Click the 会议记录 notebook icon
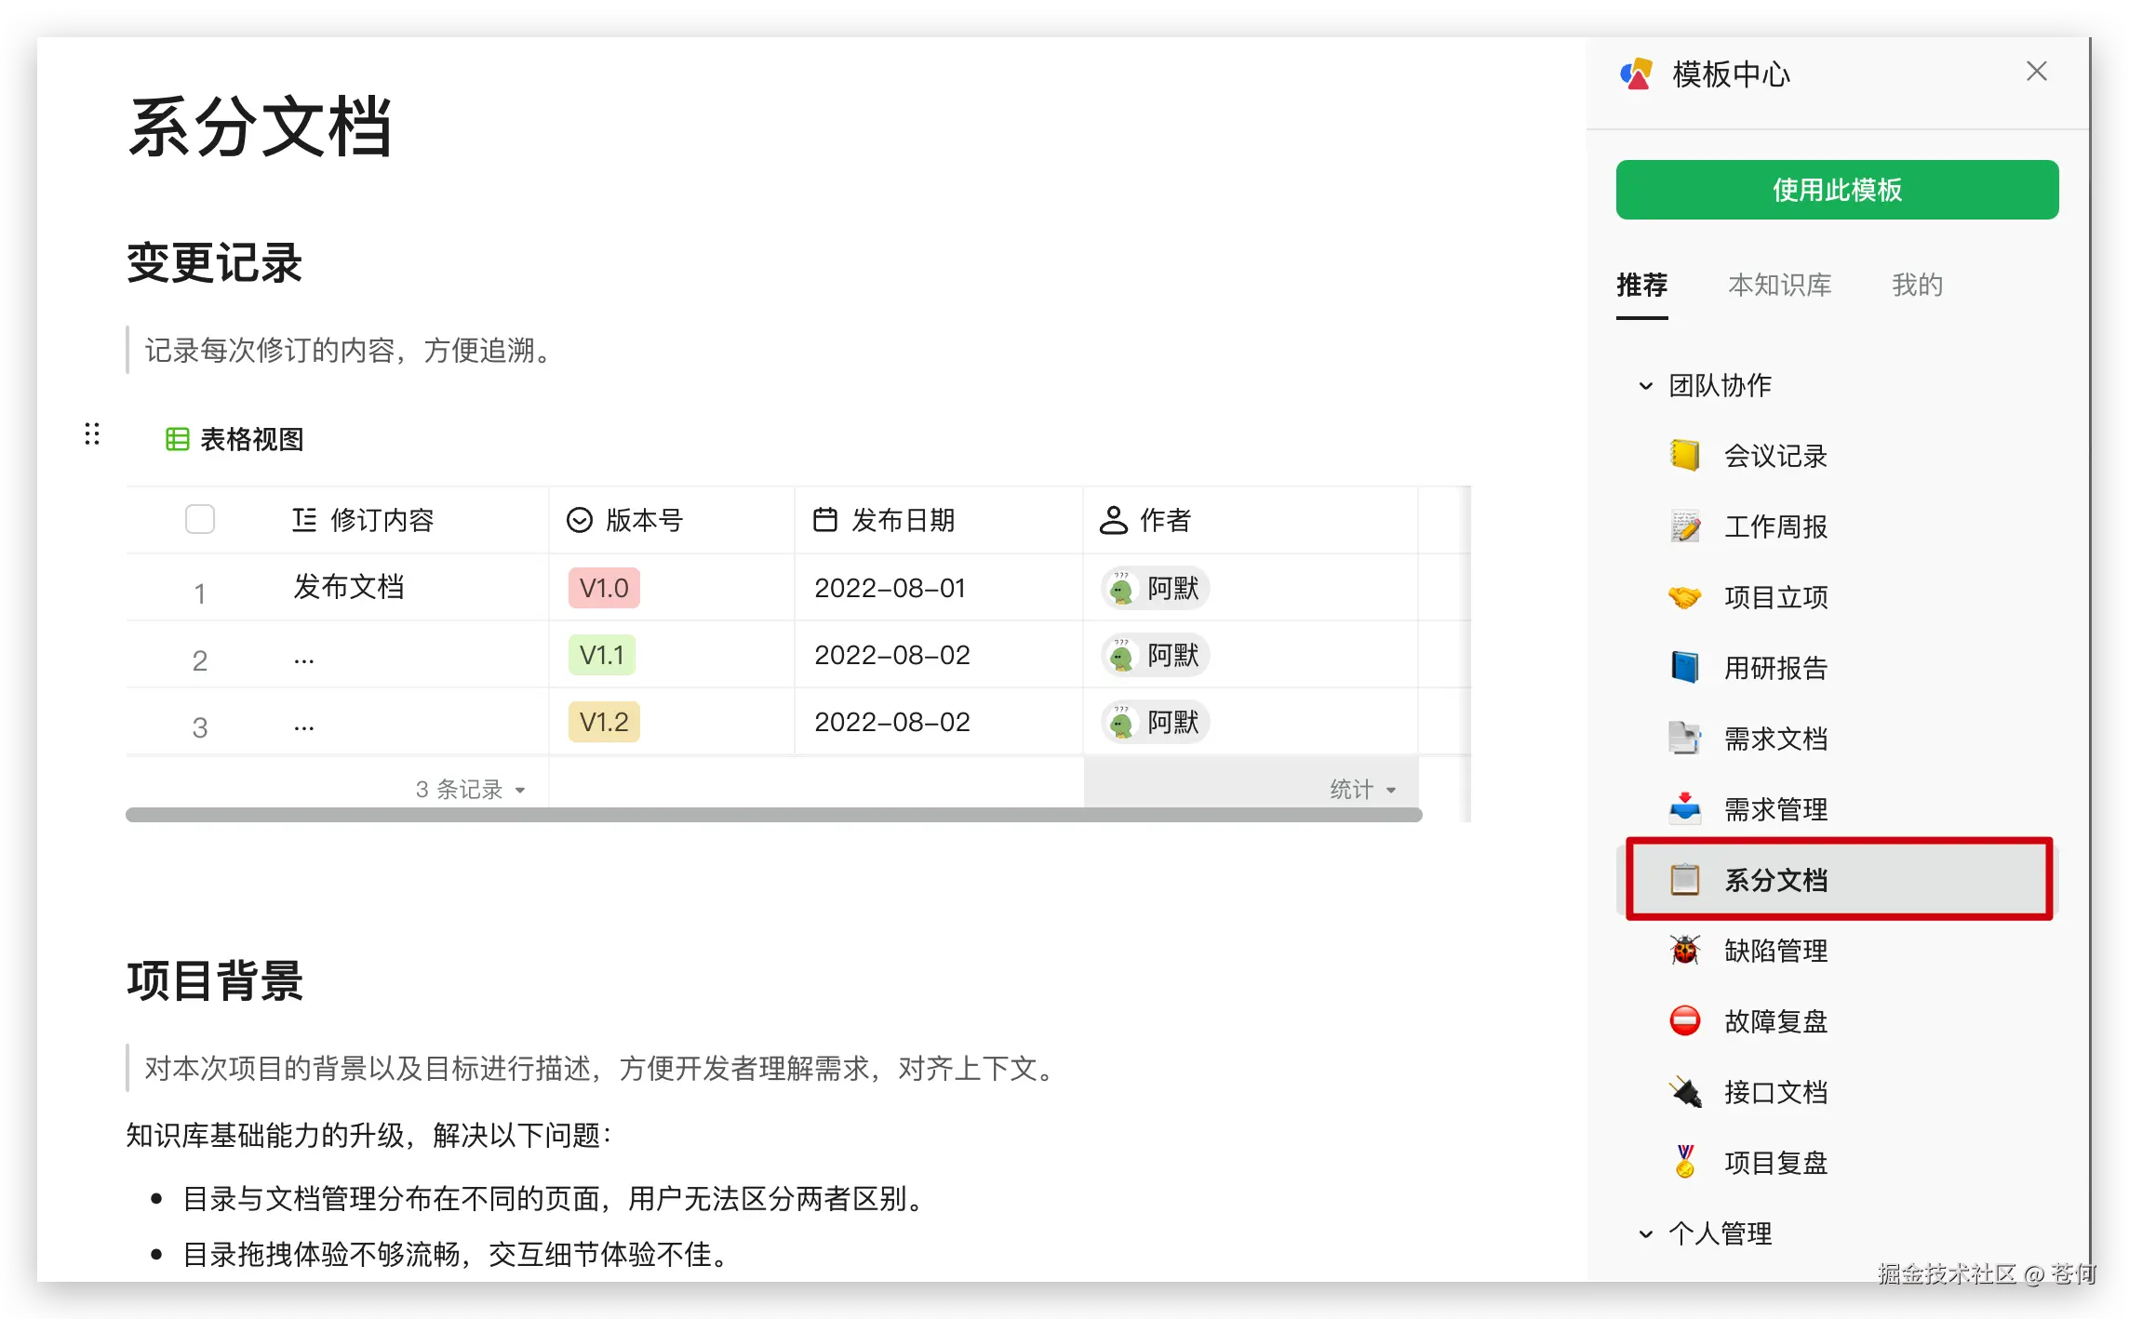The height and width of the screenshot is (1319, 2129). (1684, 456)
